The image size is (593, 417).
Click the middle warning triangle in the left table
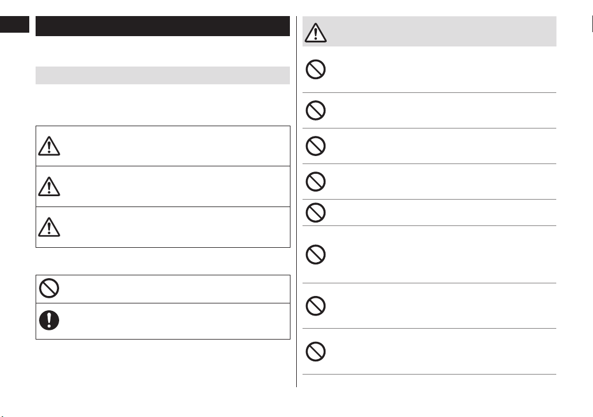[x=49, y=186]
